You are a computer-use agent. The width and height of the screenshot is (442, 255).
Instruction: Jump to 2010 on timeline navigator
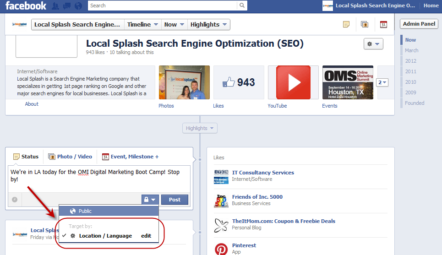coord(411,82)
